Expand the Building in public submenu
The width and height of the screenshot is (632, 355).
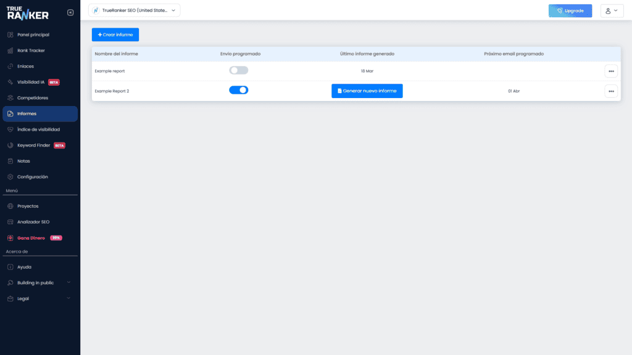point(68,282)
